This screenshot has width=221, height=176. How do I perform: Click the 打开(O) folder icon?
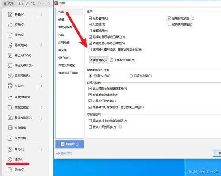coord(10,25)
